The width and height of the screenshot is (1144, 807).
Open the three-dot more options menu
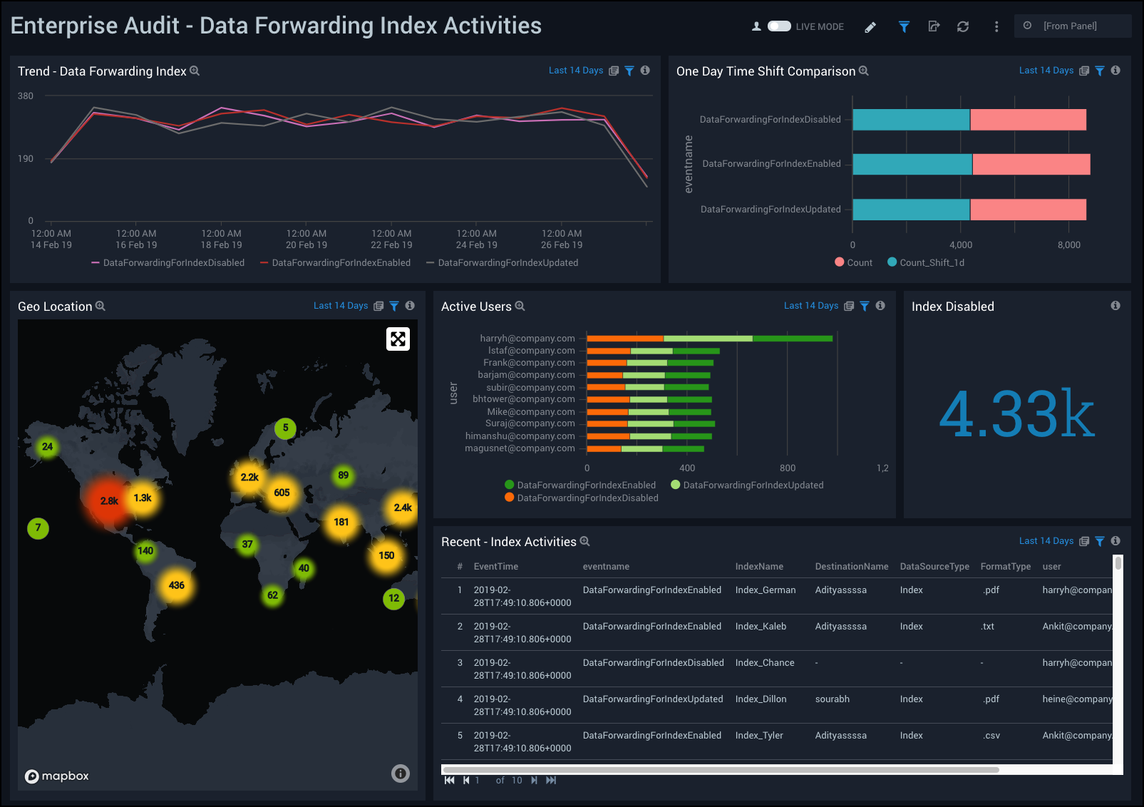pos(996,27)
